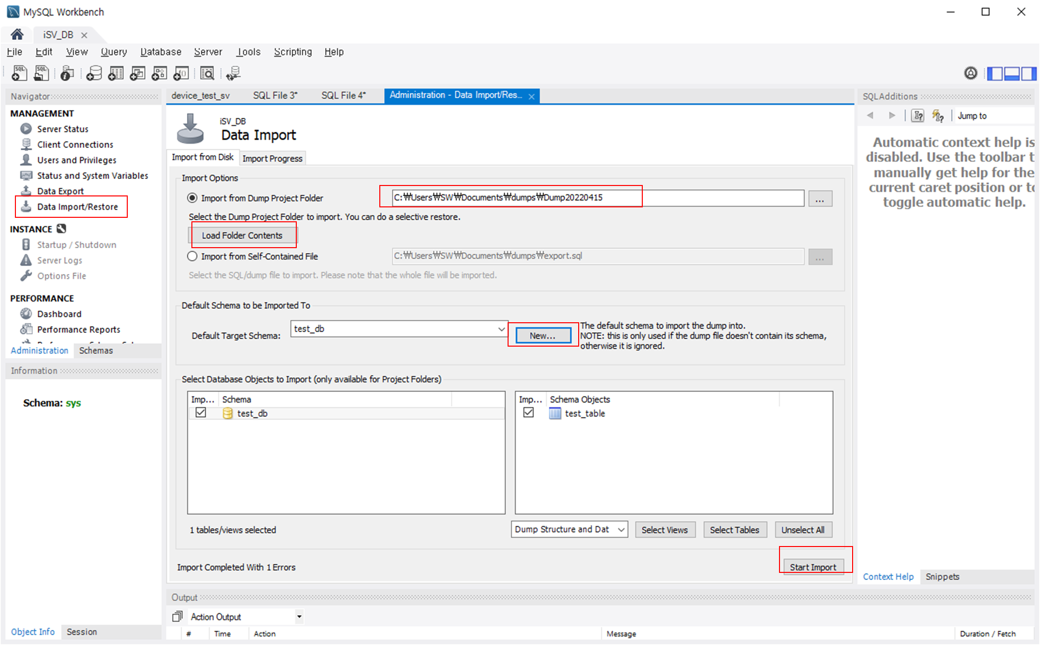The image size is (1040, 645).
Task: Click the create new schema icon
Action: [x=93, y=74]
